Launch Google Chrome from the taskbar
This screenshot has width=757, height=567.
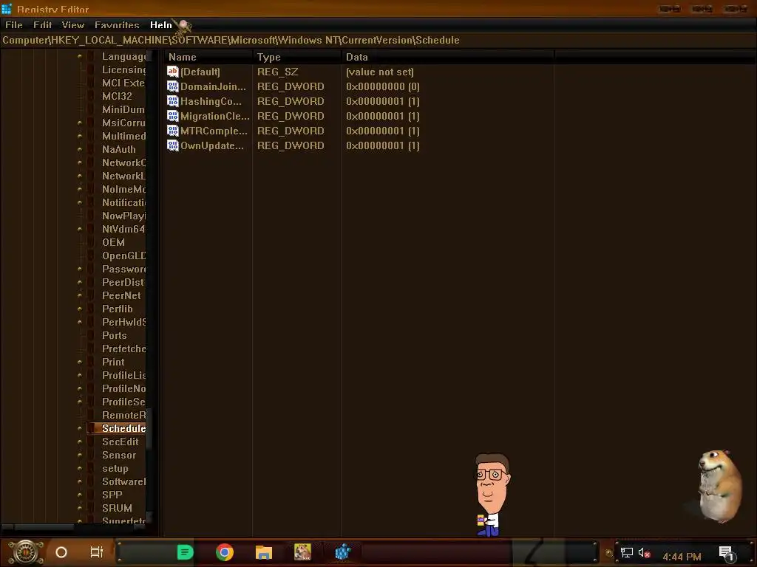pos(225,552)
